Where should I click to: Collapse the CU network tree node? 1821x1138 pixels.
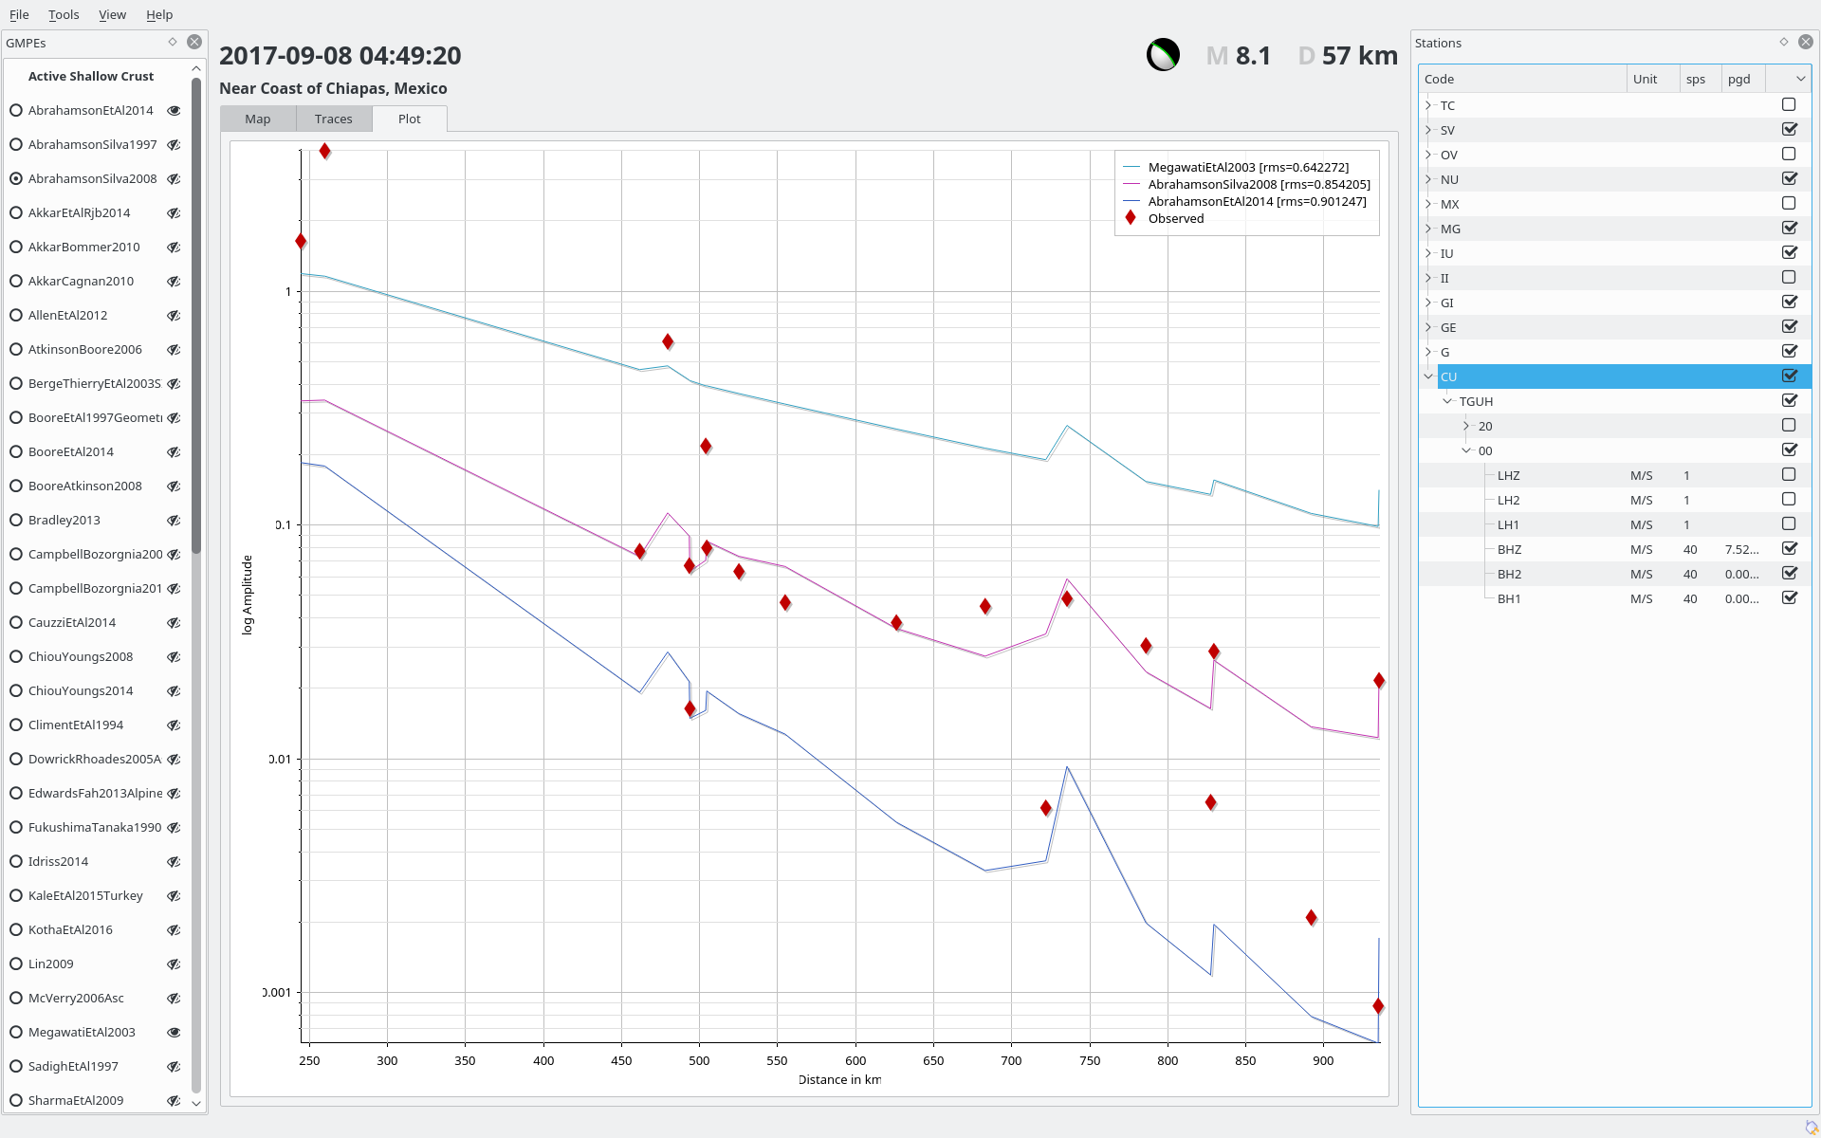point(1428,376)
